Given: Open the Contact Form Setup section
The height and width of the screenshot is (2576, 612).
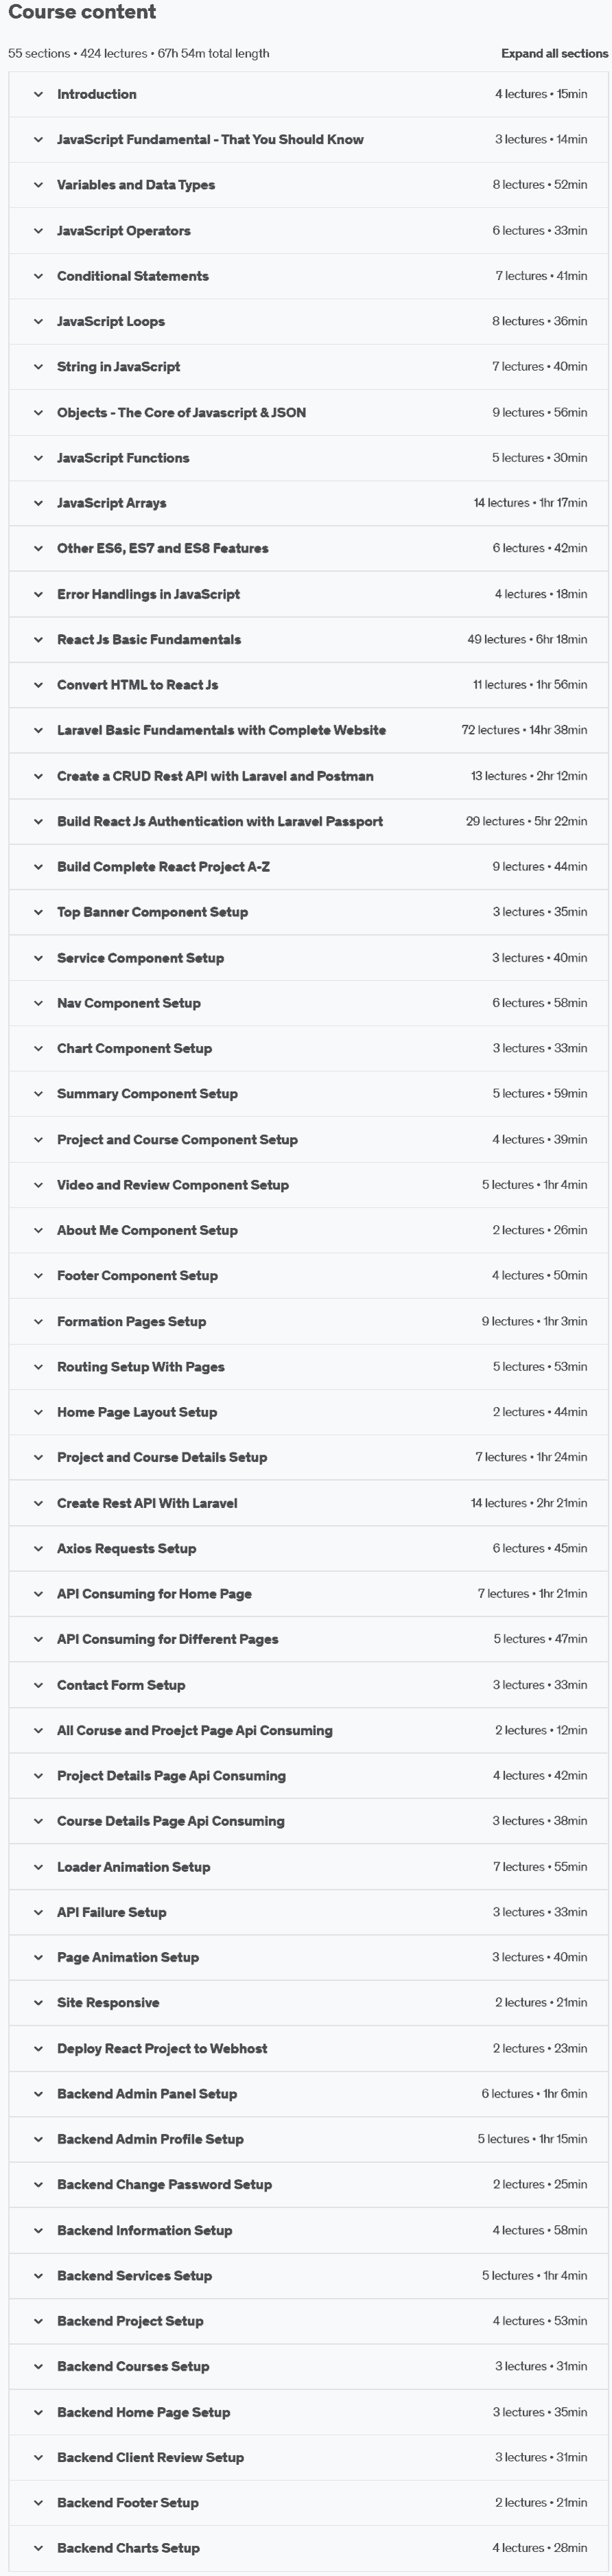Looking at the screenshot, I should pyautogui.click(x=121, y=1685).
